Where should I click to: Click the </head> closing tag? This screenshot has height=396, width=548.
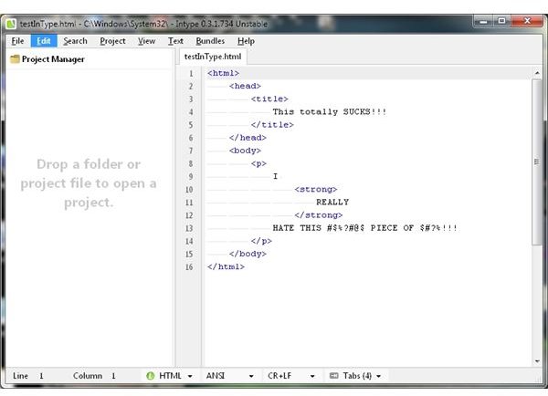(248, 138)
